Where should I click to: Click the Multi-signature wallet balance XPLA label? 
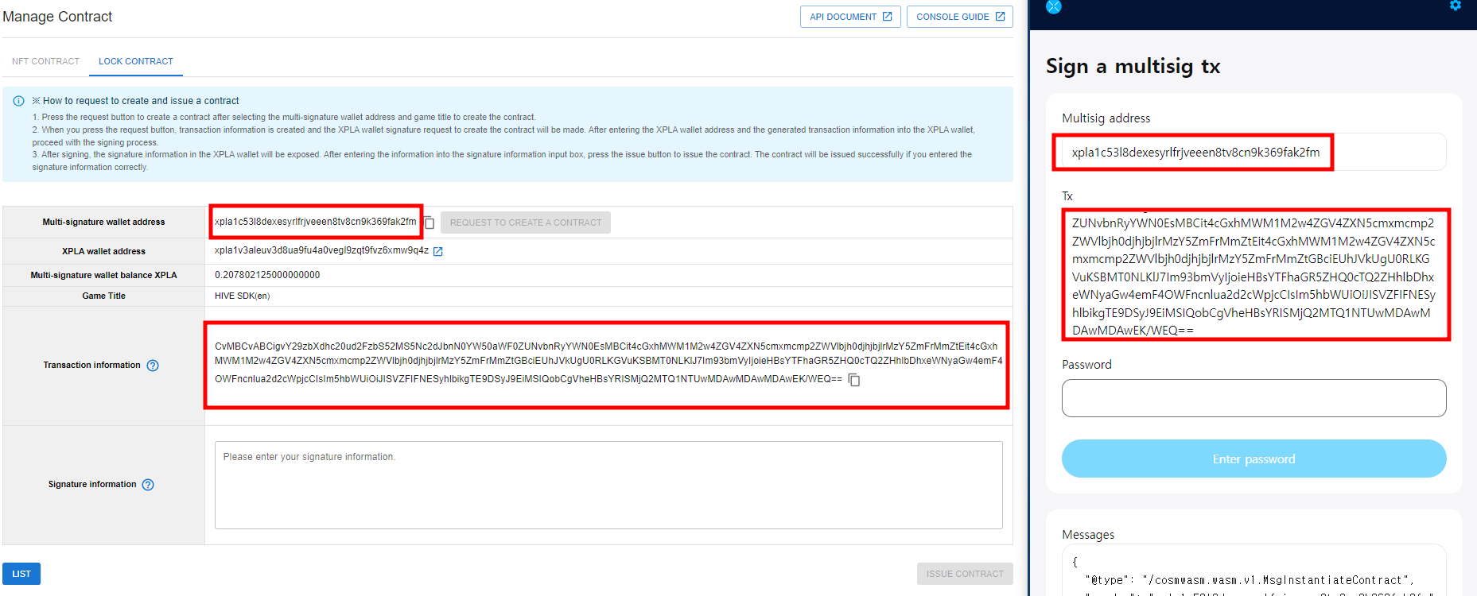pyautogui.click(x=103, y=275)
